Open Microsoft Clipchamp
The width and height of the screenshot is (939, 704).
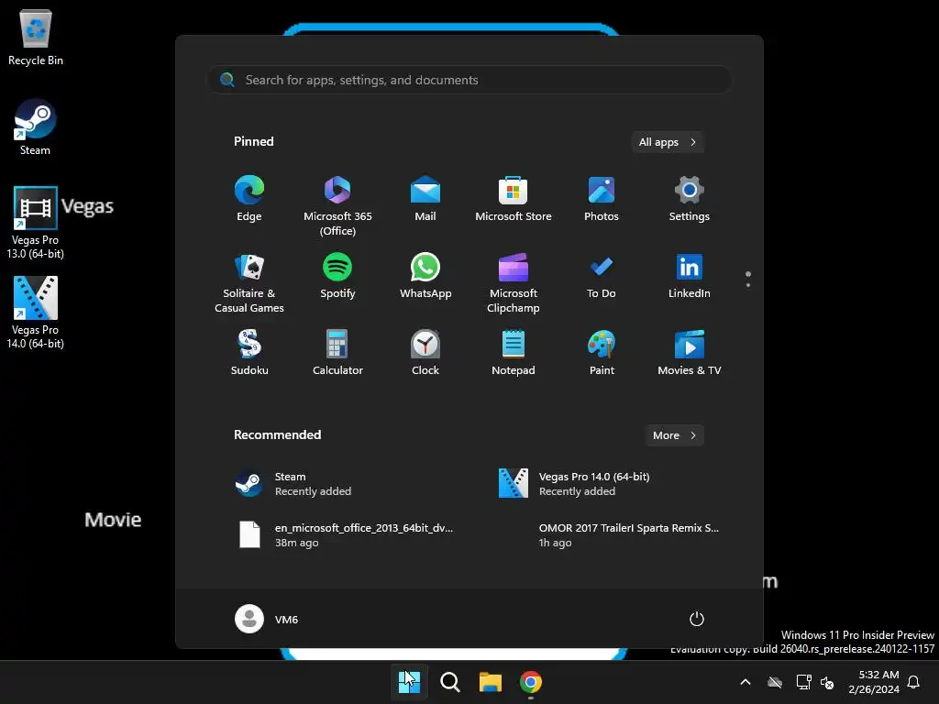click(x=514, y=283)
